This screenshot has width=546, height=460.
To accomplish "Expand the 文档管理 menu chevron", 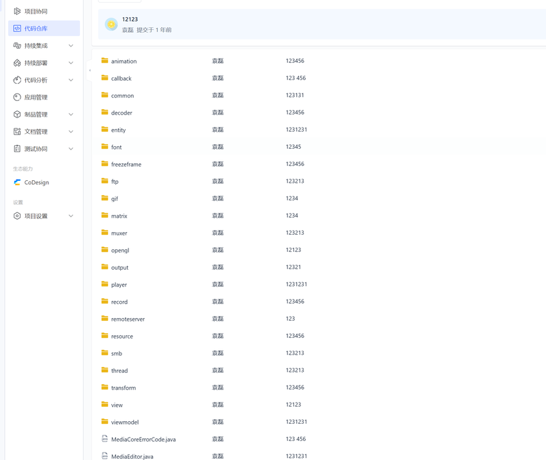I will pyautogui.click(x=71, y=132).
